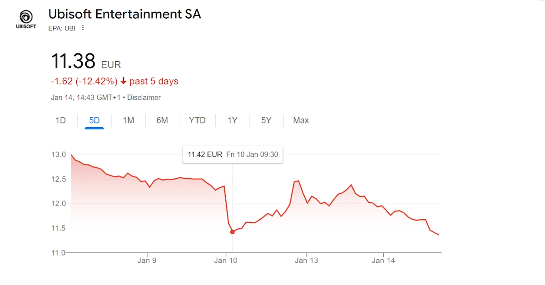The width and height of the screenshot is (545, 285).
Task: Show the YTD chart range
Action: pyautogui.click(x=197, y=120)
